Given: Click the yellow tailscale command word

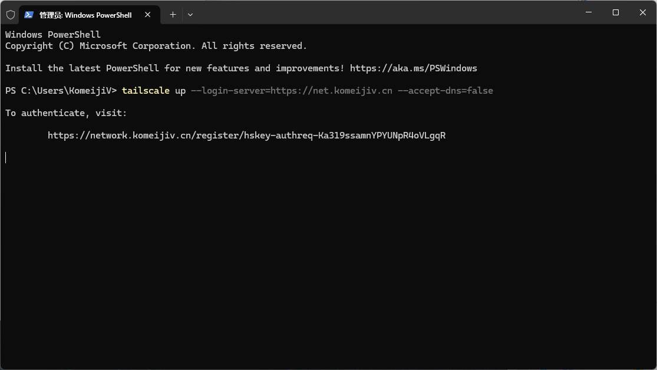Looking at the screenshot, I should (x=146, y=91).
